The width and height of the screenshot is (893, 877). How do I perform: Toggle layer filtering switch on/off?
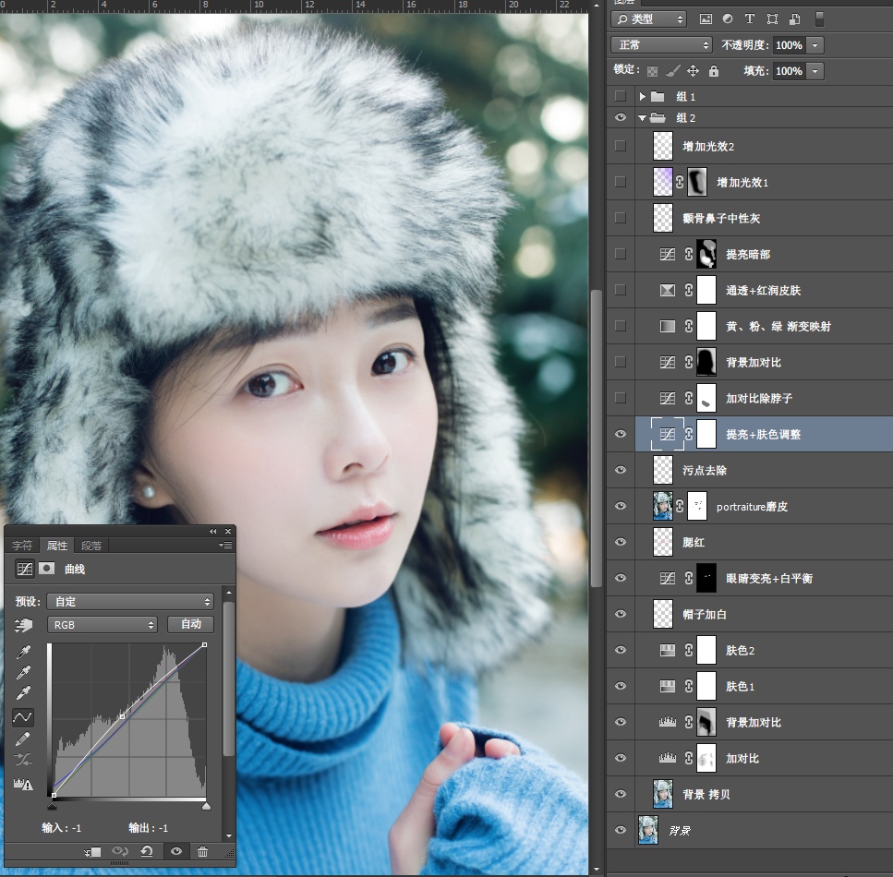pyautogui.click(x=819, y=18)
